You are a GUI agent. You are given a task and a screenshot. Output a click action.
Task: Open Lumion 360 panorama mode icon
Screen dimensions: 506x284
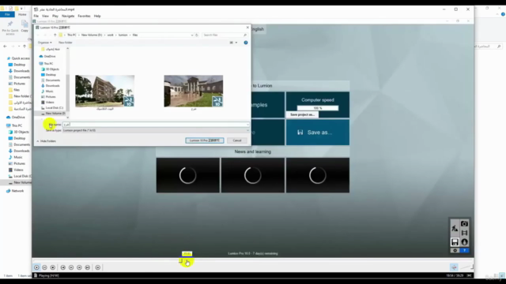[464, 242]
